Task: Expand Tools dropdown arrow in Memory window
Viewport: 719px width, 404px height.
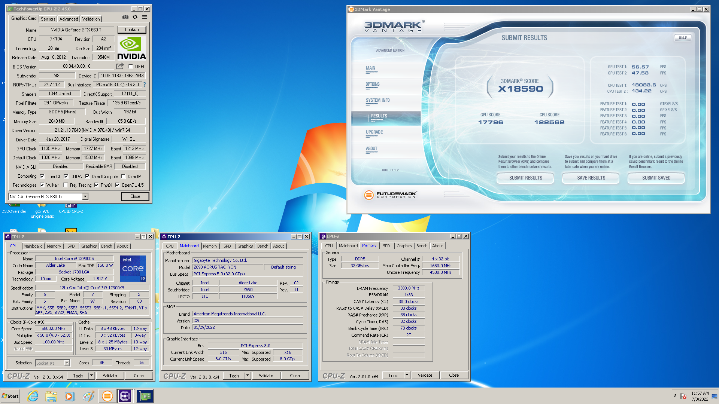Action: [x=407, y=375]
